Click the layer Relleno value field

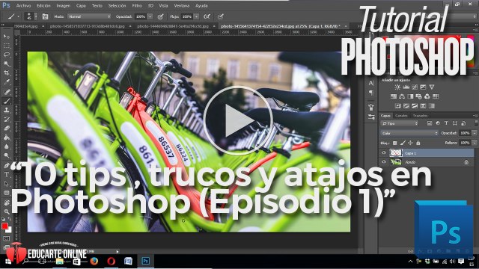(x=465, y=143)
